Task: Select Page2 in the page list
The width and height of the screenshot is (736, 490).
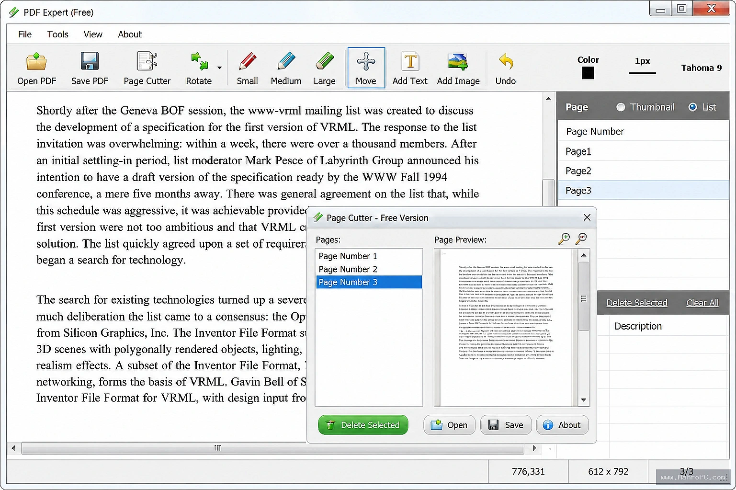Action: coord(643,171)
